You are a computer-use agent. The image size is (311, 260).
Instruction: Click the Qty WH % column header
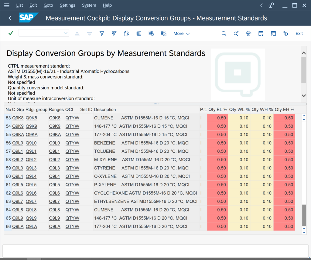[x=262, y=110]
